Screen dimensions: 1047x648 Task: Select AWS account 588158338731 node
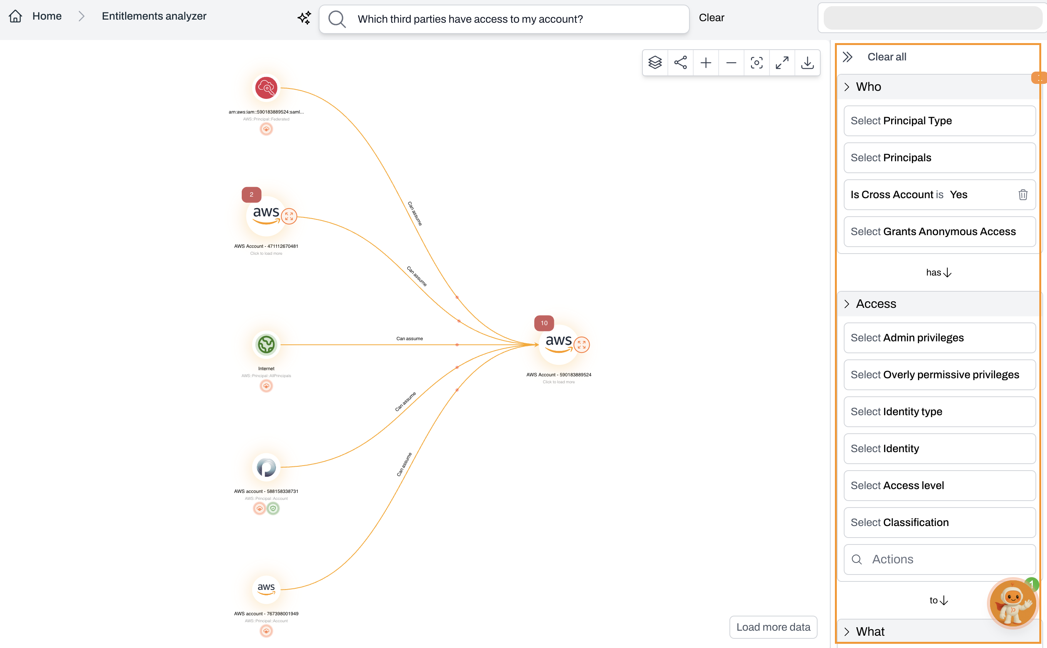266,467
